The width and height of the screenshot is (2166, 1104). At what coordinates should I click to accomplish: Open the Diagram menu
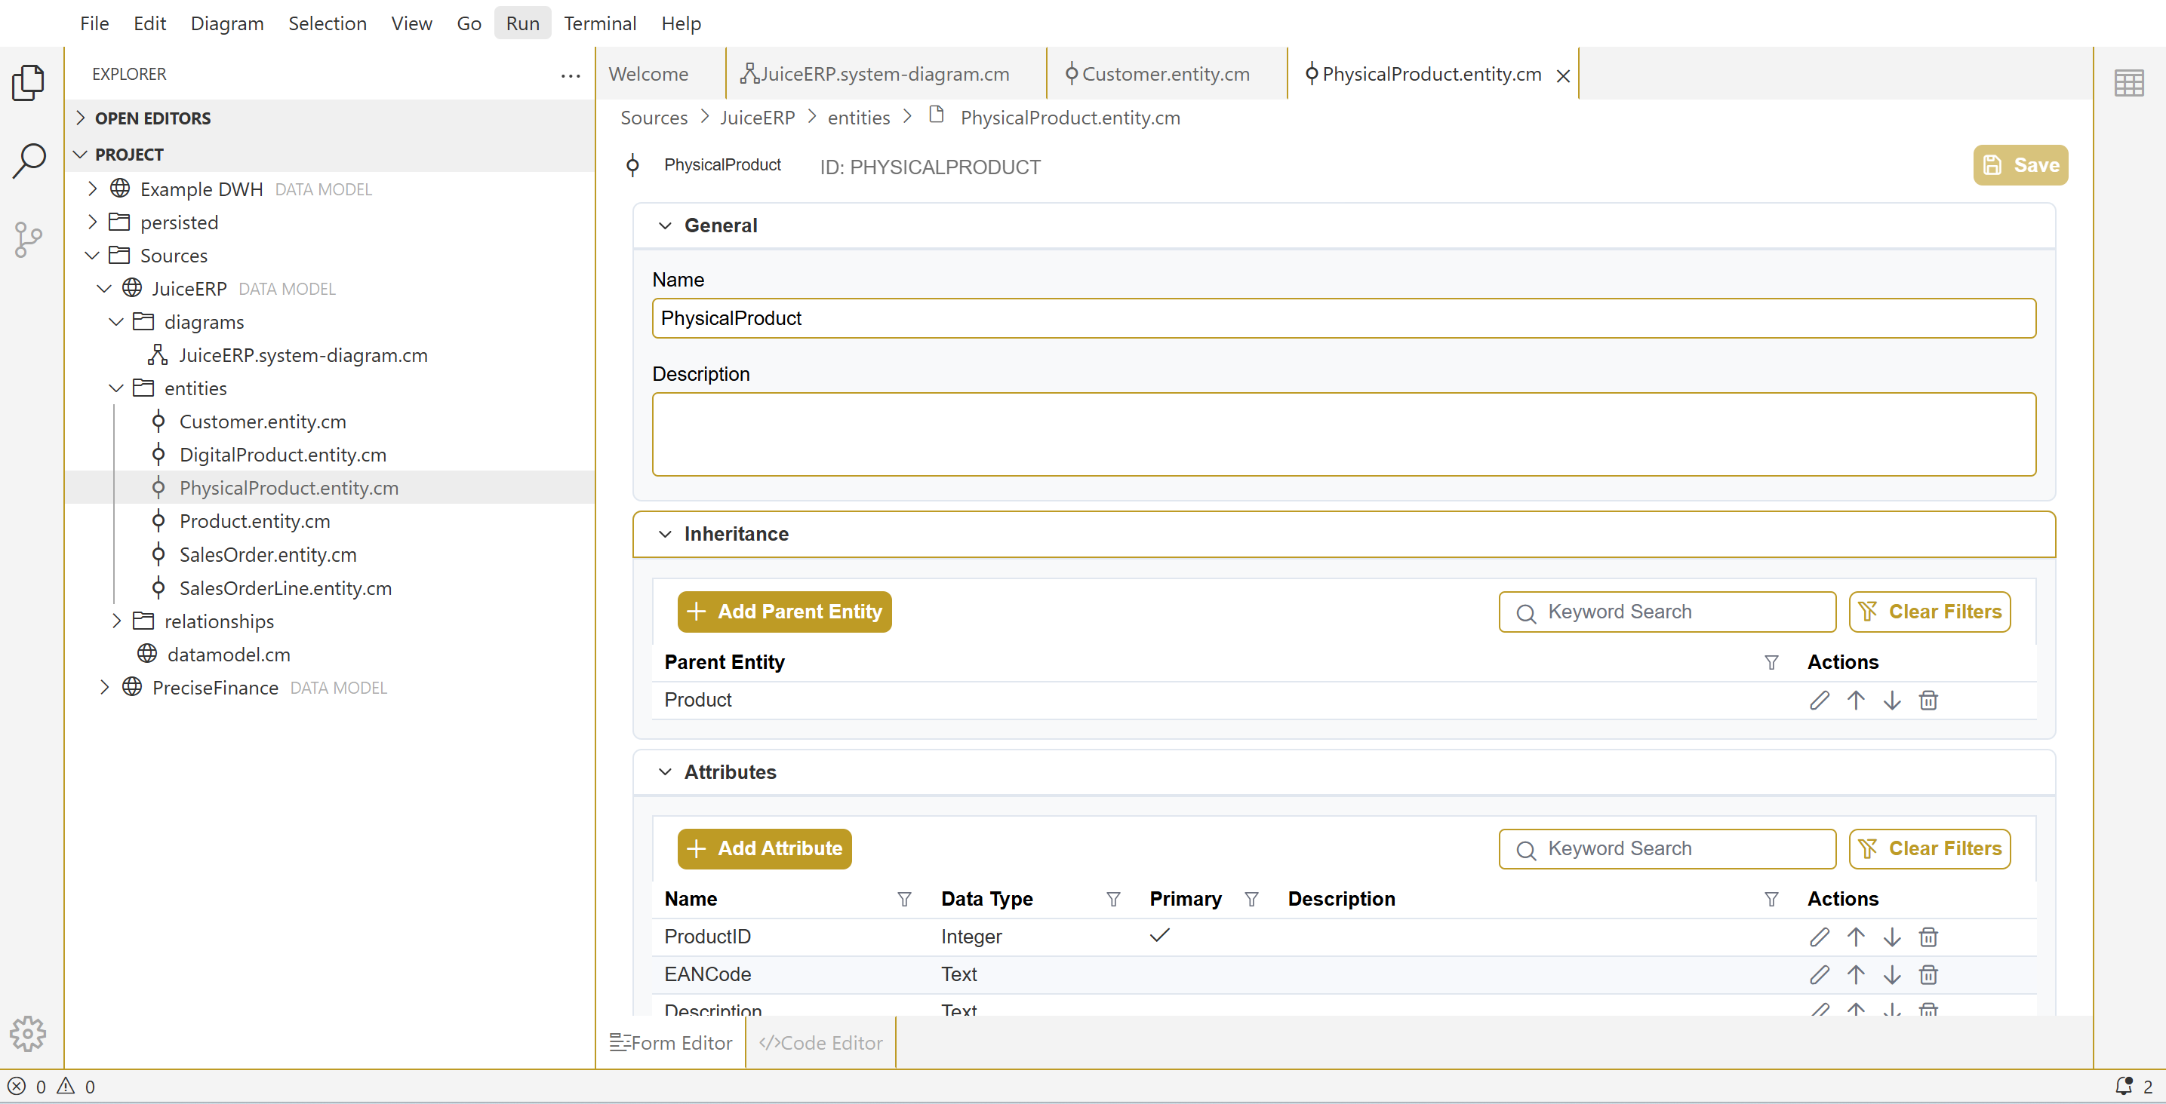click(x=227, y=23)
